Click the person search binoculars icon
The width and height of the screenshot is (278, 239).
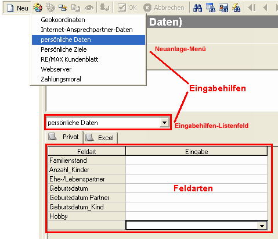(x=223, y=8)
